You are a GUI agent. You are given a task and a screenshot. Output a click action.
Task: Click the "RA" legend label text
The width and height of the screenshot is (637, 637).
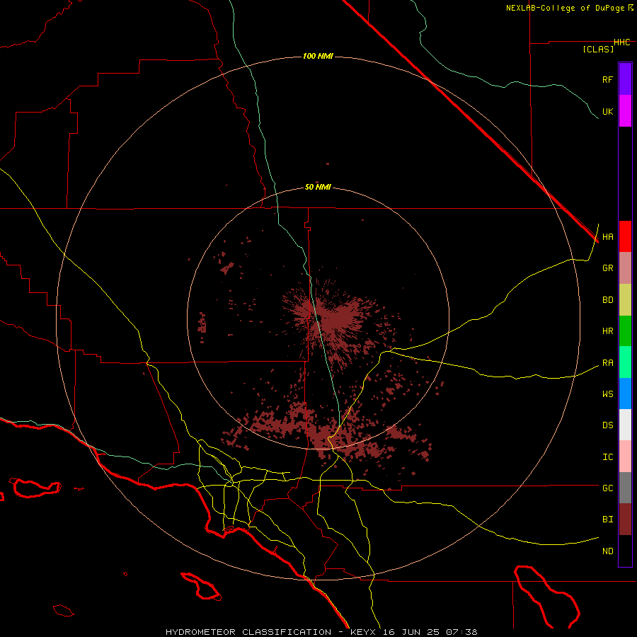pos(607,363)
